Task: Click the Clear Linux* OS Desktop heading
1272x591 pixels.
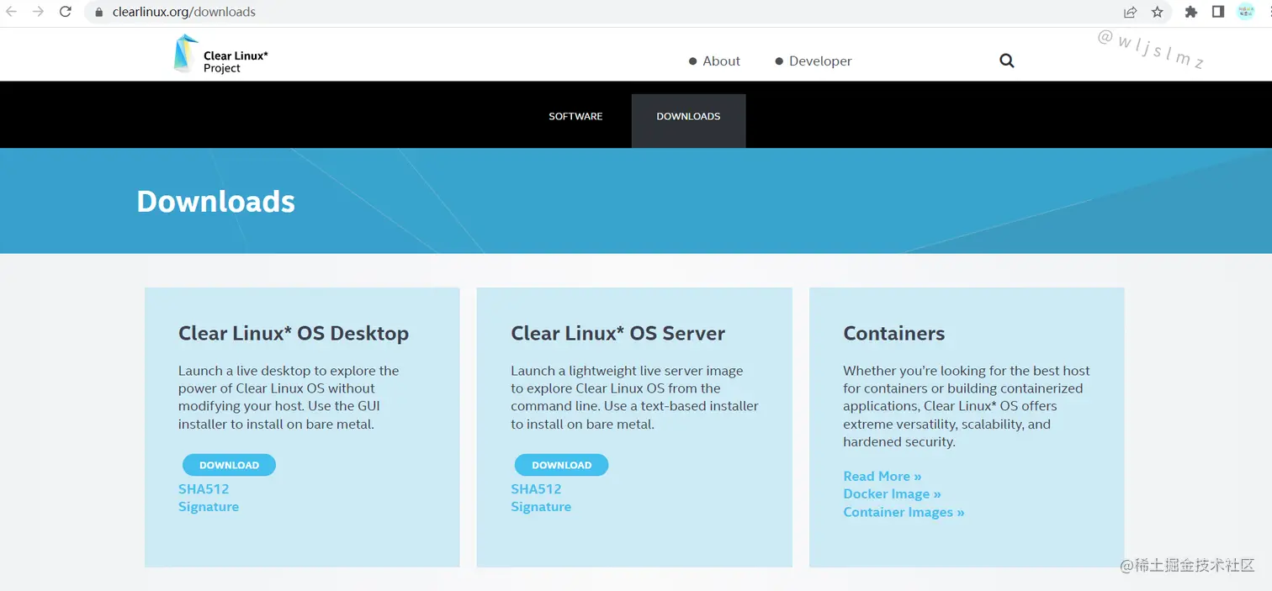Action: tap(294, 334)
